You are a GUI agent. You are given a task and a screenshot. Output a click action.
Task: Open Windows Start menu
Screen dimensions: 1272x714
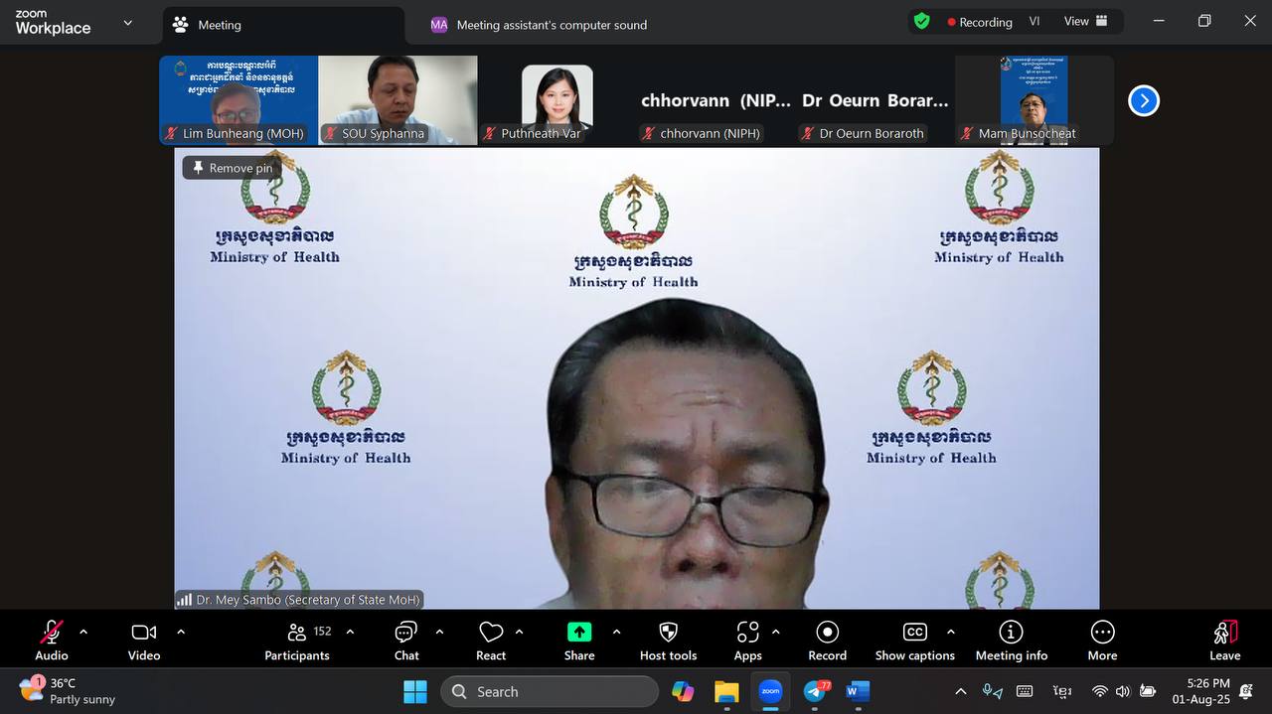(x=415, y=691)
